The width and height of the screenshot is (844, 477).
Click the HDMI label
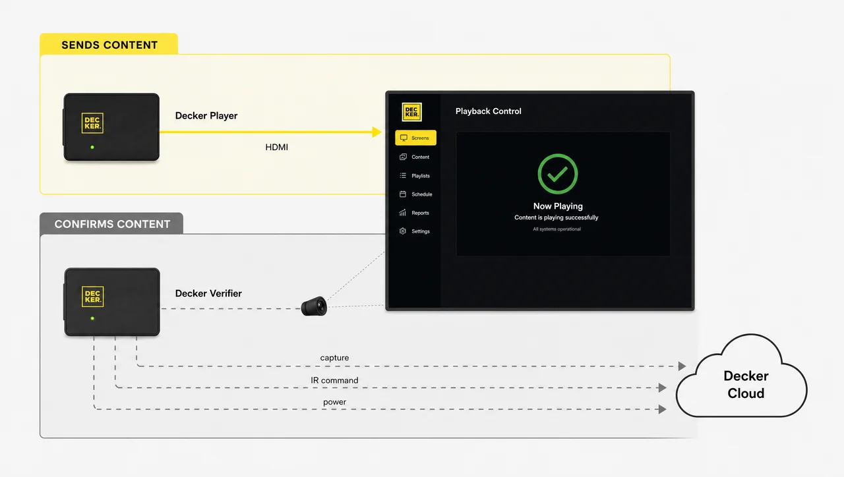tap(277, 147)
